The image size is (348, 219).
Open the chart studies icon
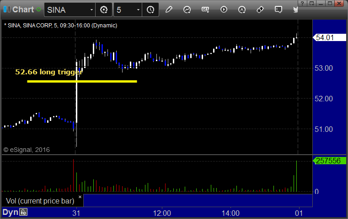click(x=187, y=10)
